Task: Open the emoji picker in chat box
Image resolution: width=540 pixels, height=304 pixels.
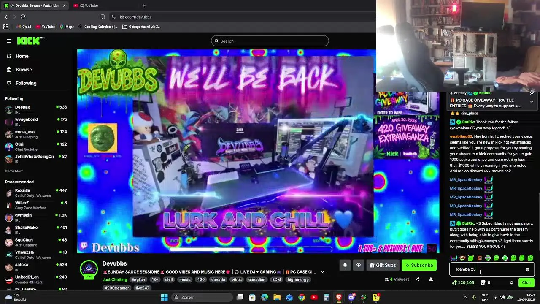Action: [527, 269]
